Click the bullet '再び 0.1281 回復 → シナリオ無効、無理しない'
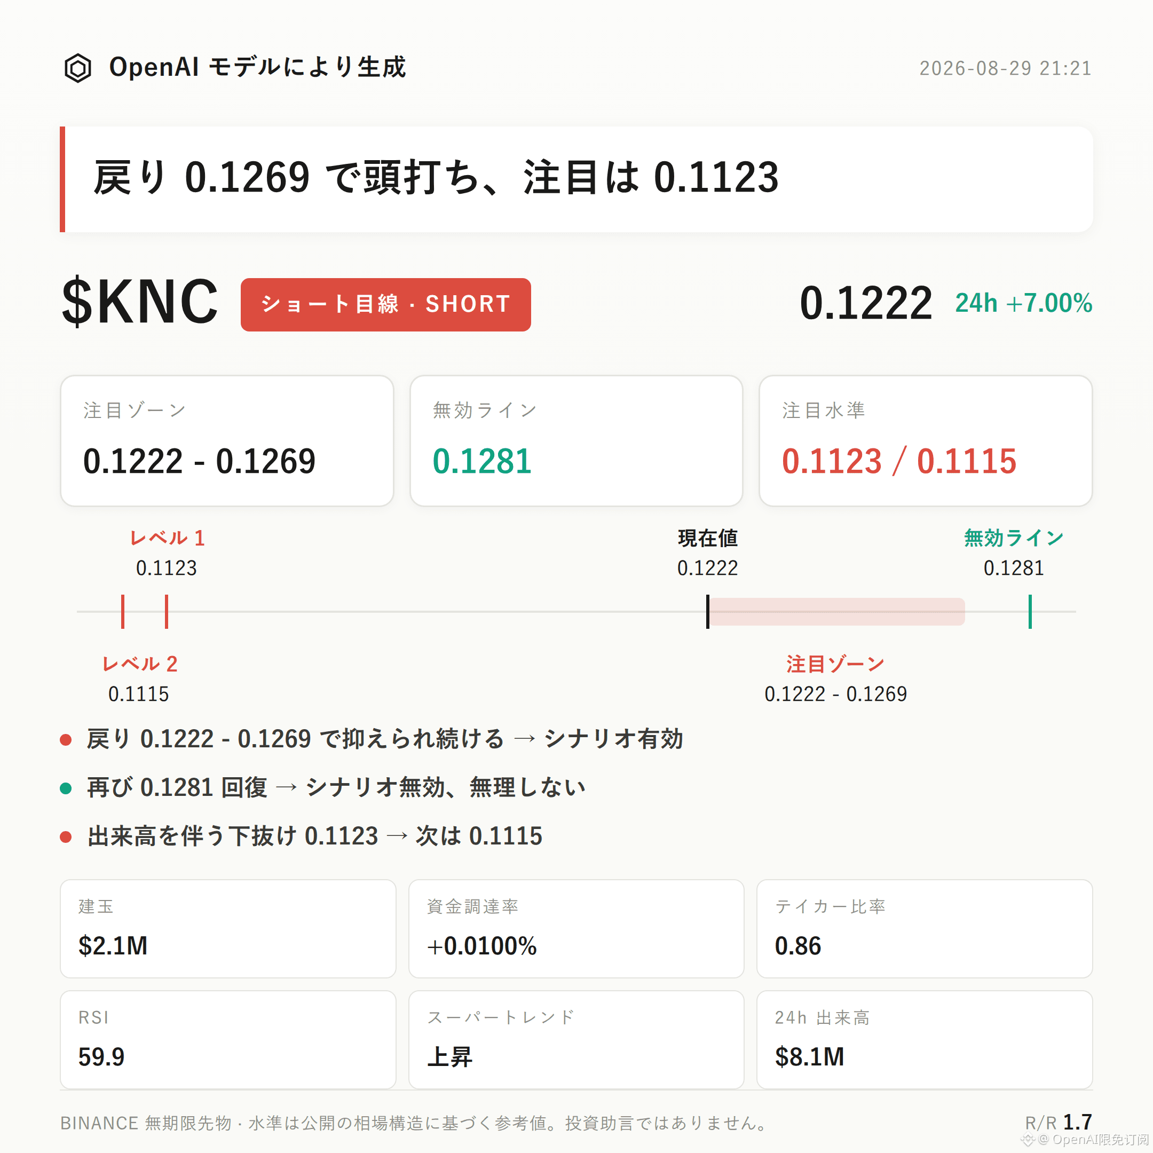Image resolution: width=1153 pixels, height=1153 pixels. (x=336, y=787)
